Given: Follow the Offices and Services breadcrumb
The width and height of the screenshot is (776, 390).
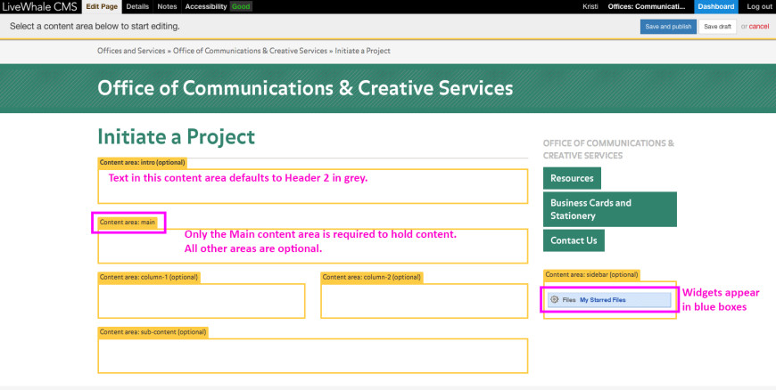Looking at the screenshot, I should [132, 51].
